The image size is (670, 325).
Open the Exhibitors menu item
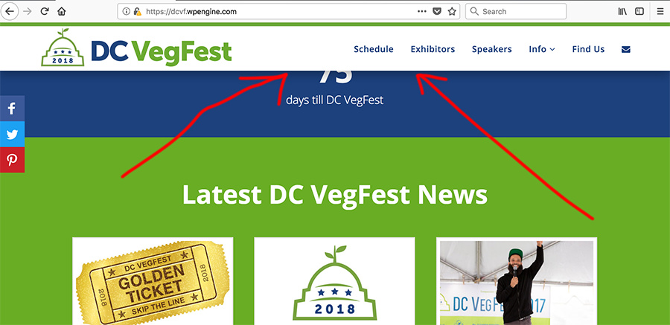tap(433, 50)
